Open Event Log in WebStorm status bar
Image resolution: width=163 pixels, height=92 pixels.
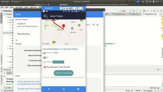tap(155, 88)
